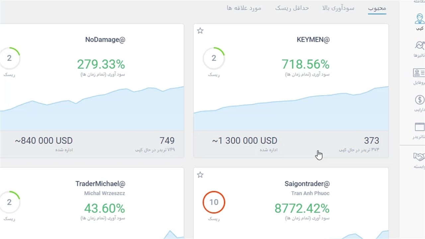Open the MetaTrader (متاتریدر) sidebar icon
This screenshot has height=239, width=425.
[x=420, y=127]
